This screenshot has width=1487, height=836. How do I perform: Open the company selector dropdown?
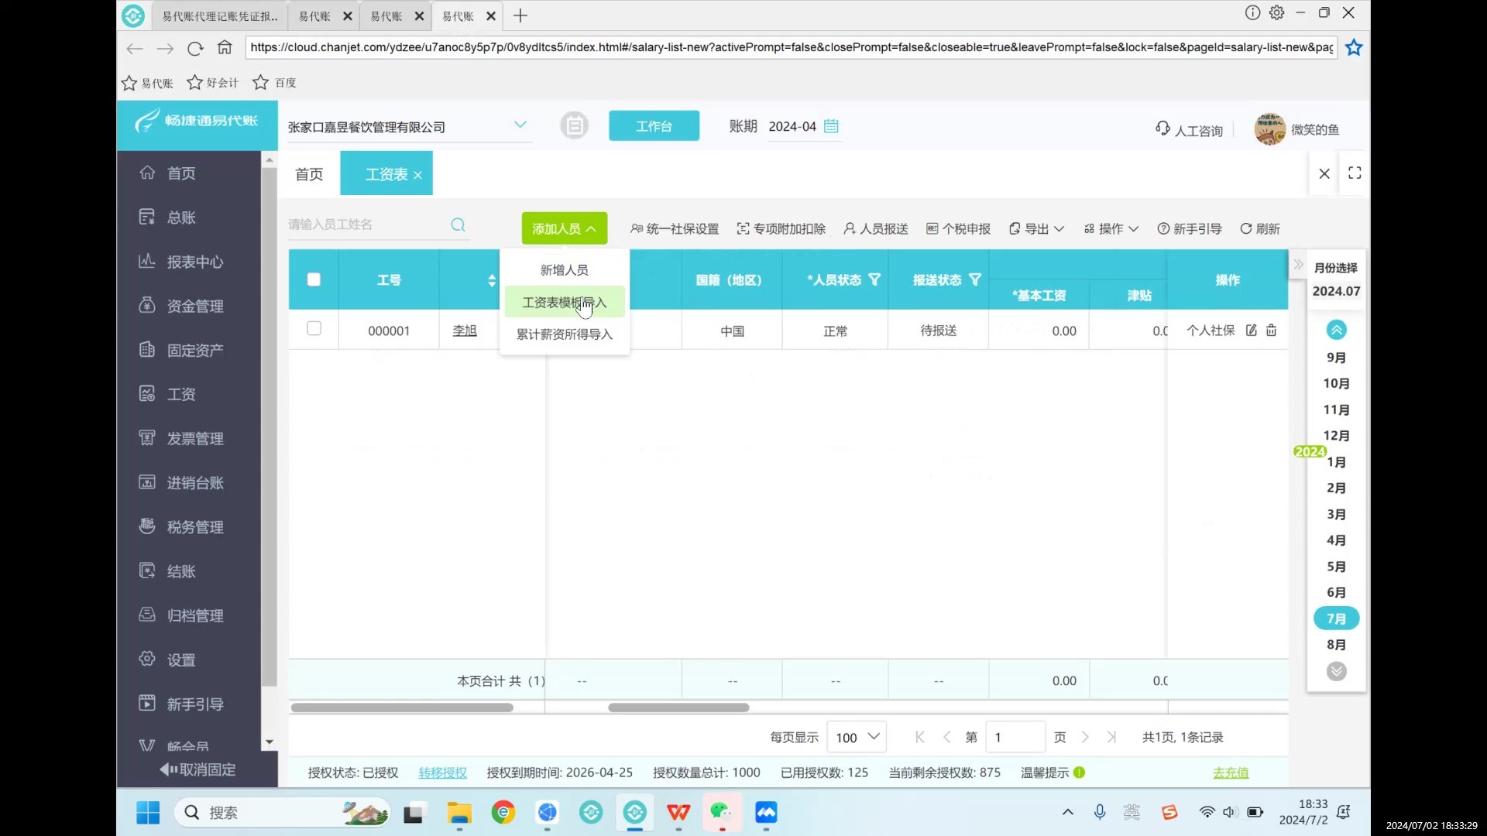(x=520, y=125)
